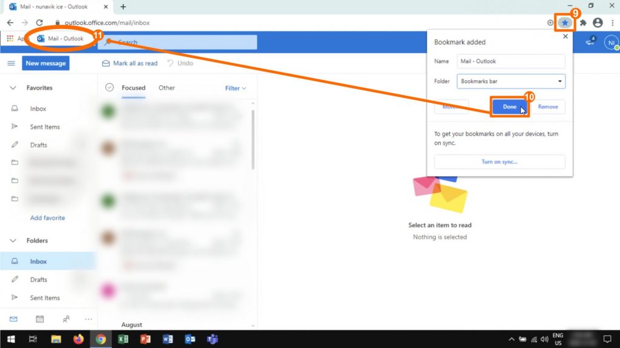Expand the Filter dropdown

point(236,88)
